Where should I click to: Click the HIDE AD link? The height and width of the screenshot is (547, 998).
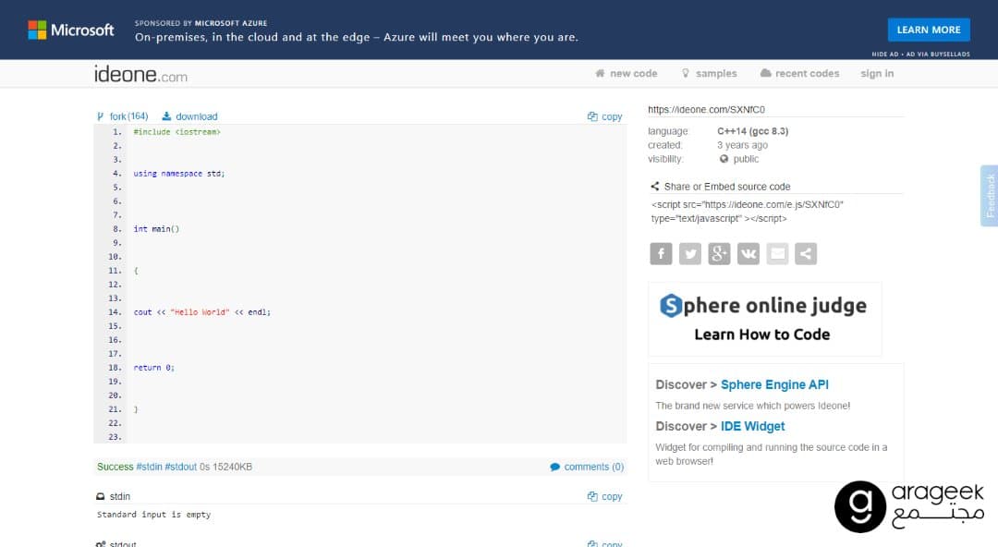tap(885, 55)
